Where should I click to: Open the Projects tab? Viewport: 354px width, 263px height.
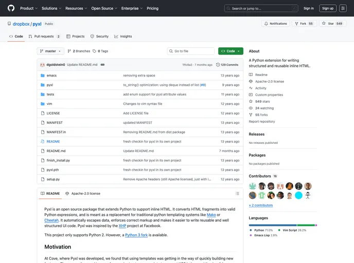pyautogui.click(x=76, y=36)
